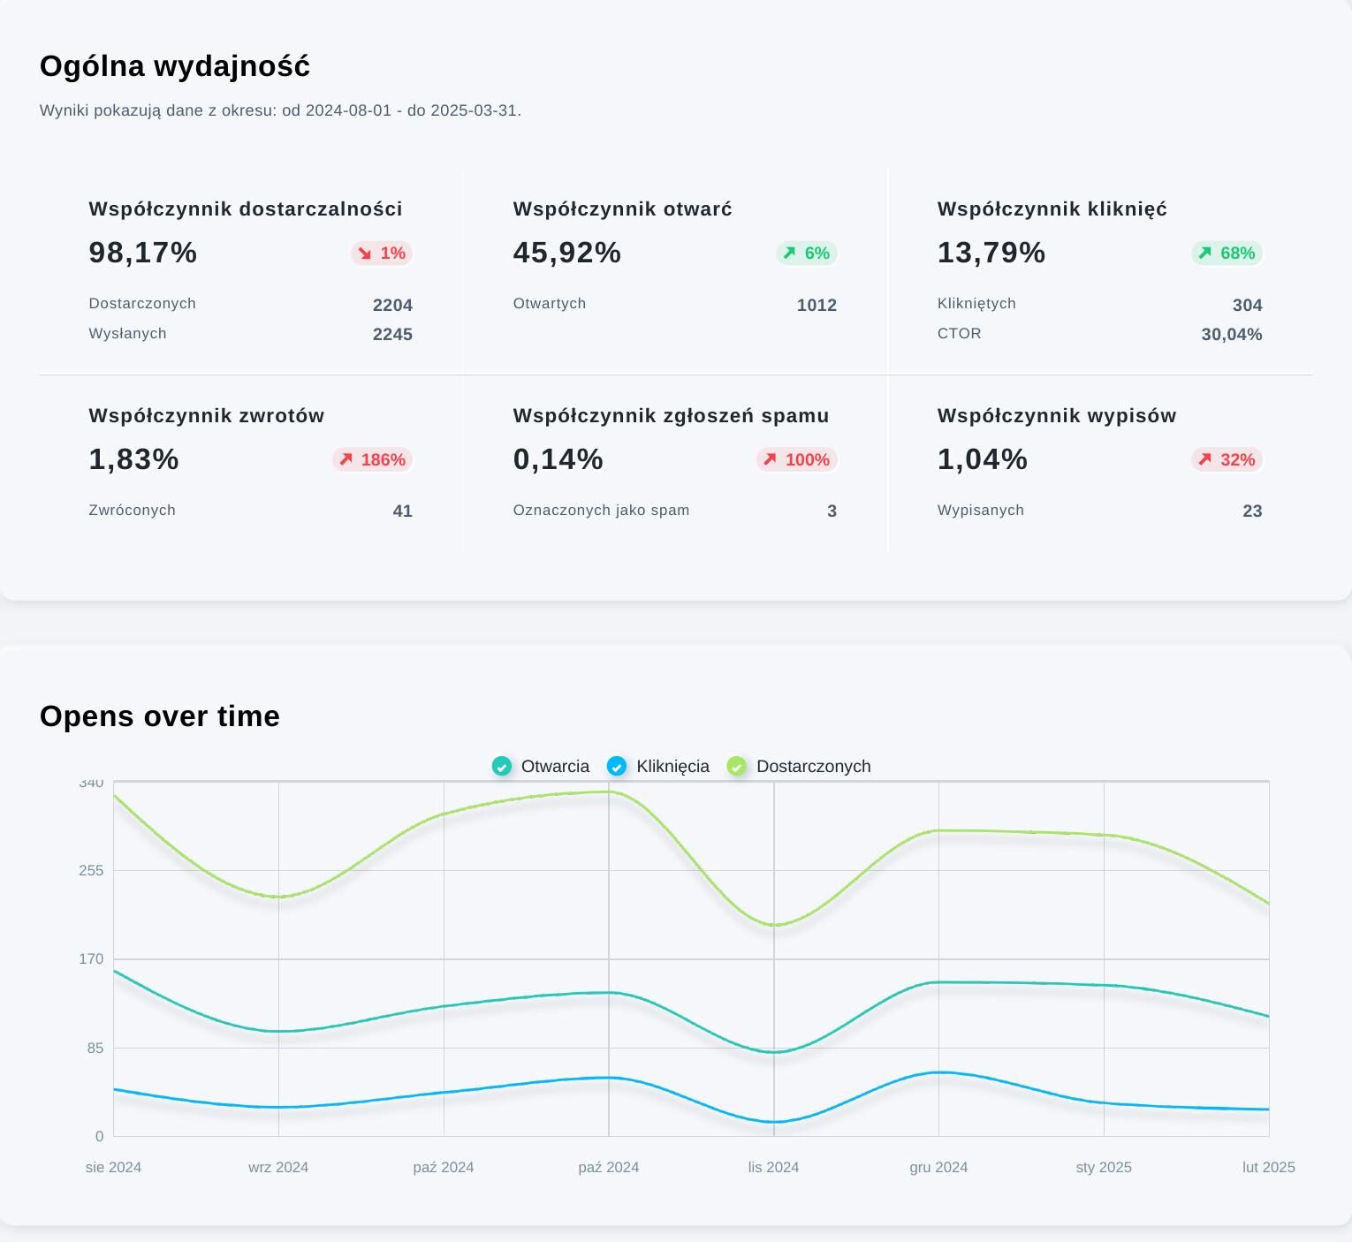The image size is (1352, 1242).
Task: Click the 85 y-axis tick label
Action: coord(95,1048)
